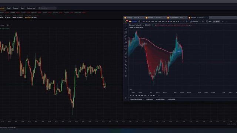Set date range to 1D
This screenshot has height=133, width=237.
click(131, 95)
